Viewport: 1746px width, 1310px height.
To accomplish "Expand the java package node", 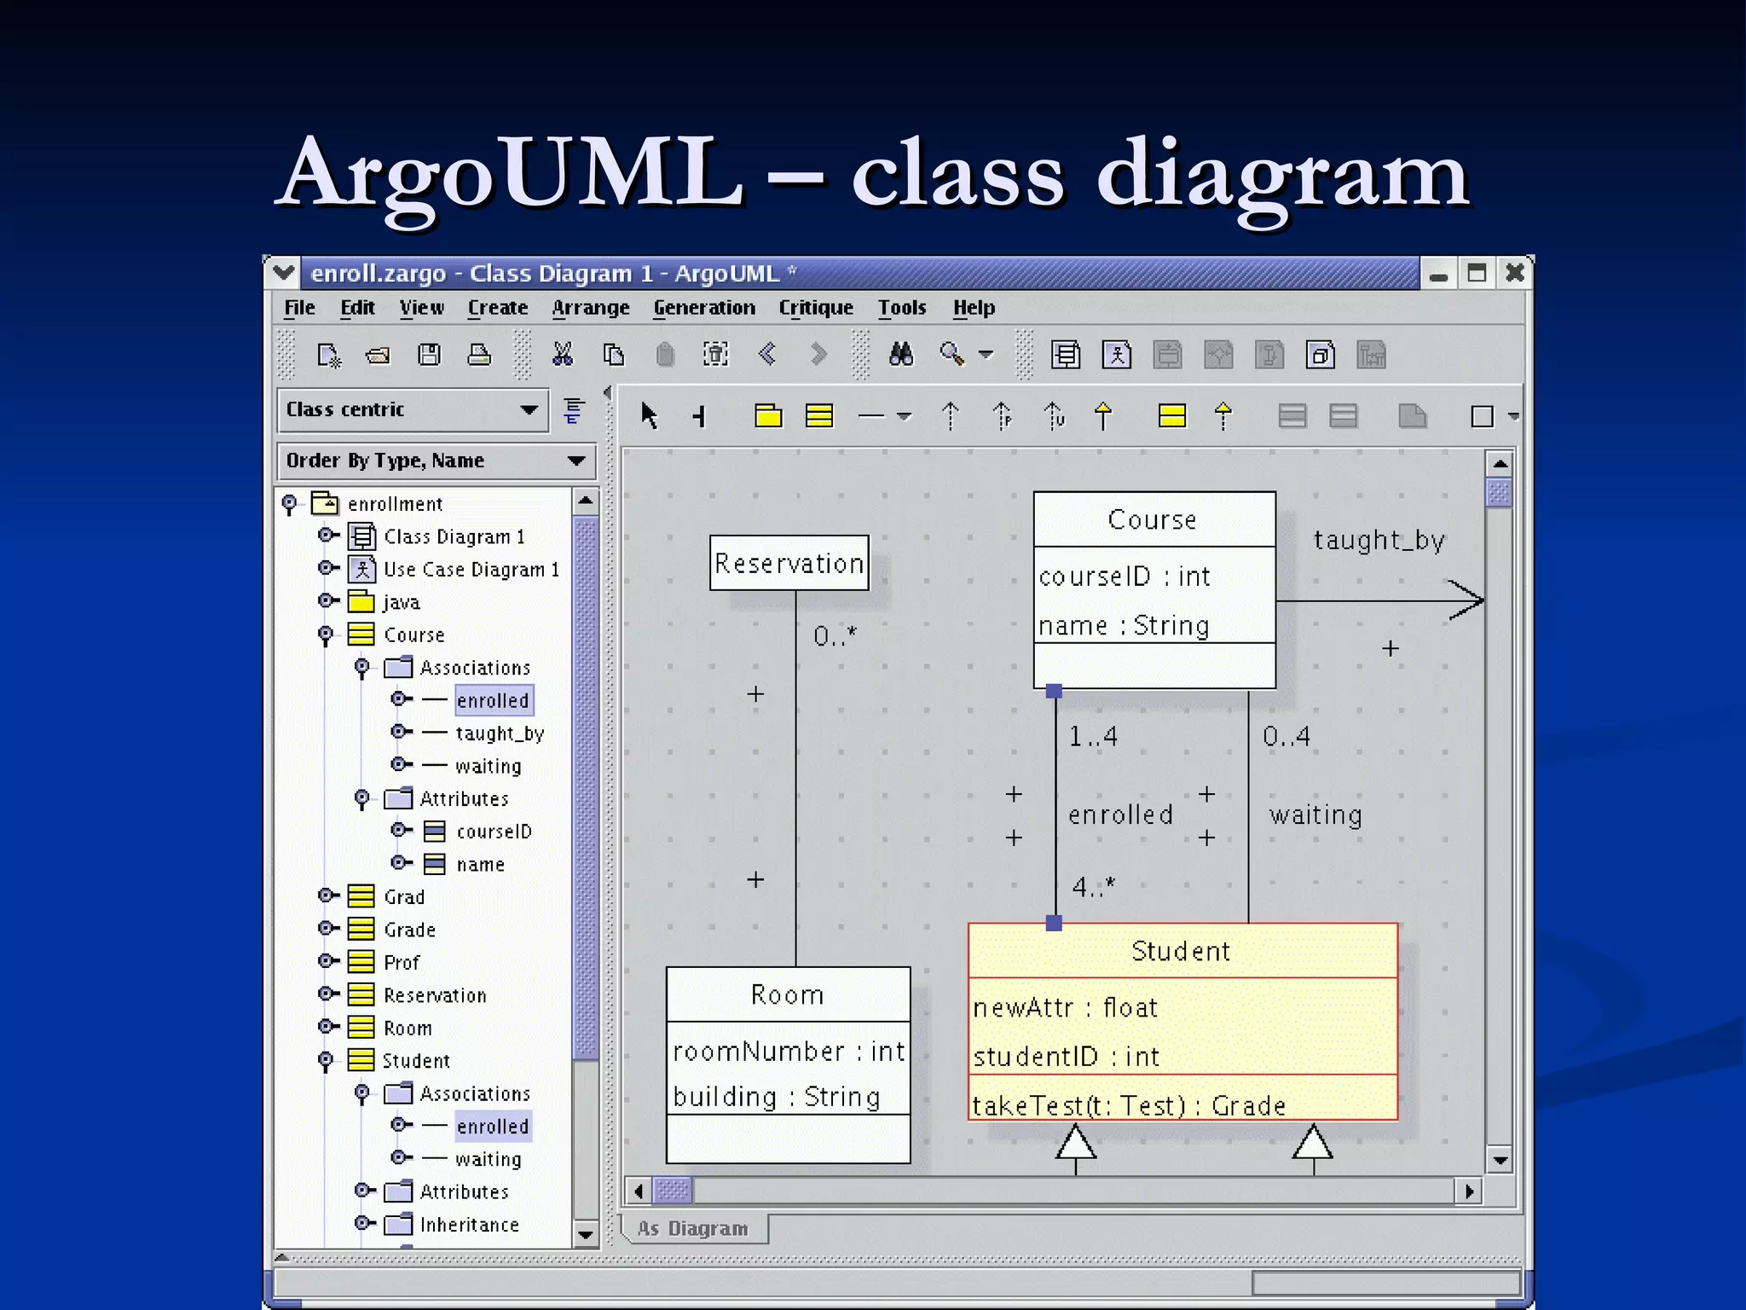I will point(327,600).
